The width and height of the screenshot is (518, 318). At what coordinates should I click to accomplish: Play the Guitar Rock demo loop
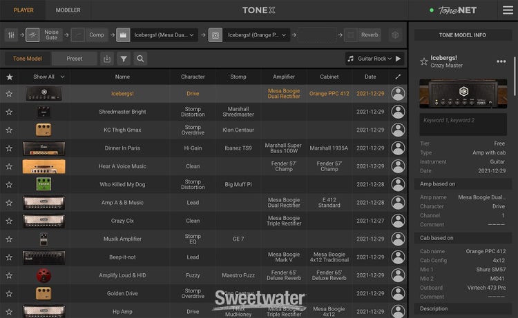coord(398,59)
